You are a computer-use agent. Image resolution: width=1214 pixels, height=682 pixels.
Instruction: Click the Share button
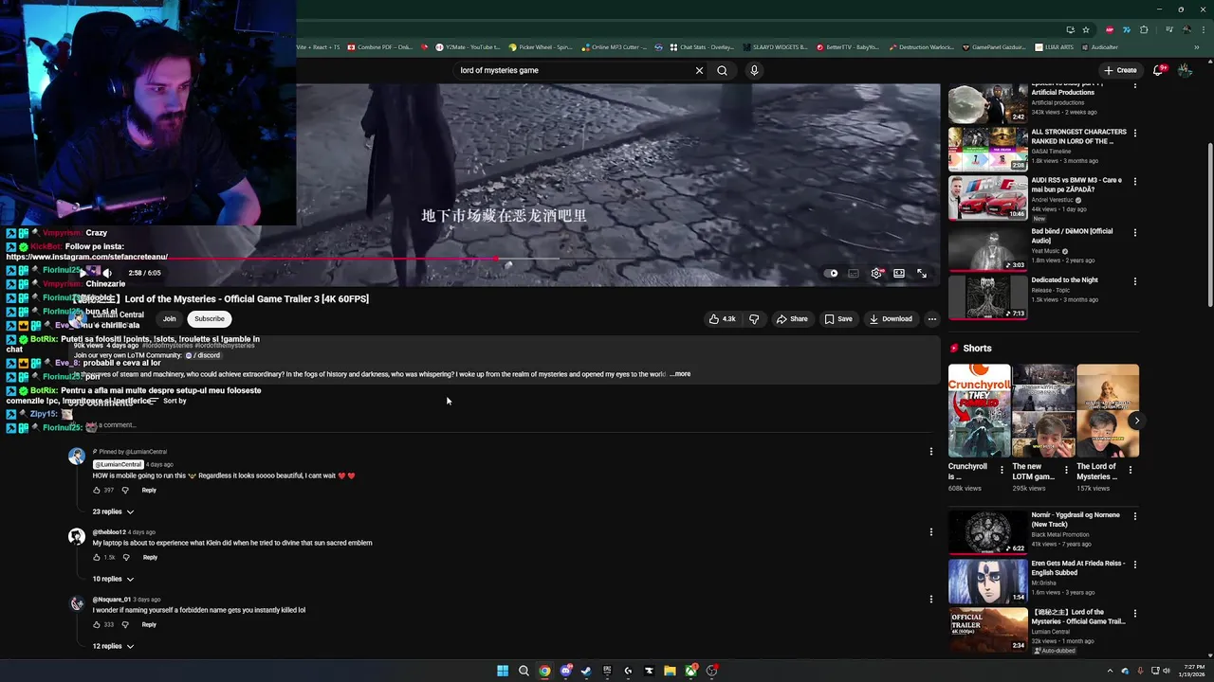point(792,319)
